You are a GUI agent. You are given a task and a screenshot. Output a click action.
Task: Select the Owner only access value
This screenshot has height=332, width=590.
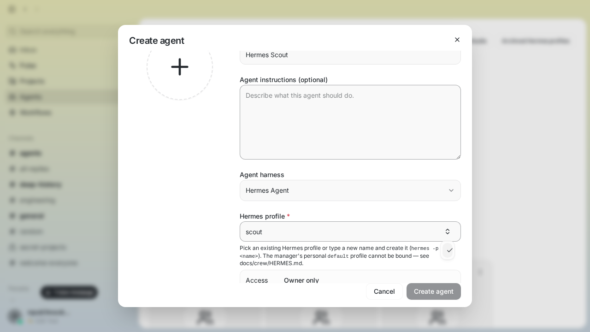(x=301, y=280)
